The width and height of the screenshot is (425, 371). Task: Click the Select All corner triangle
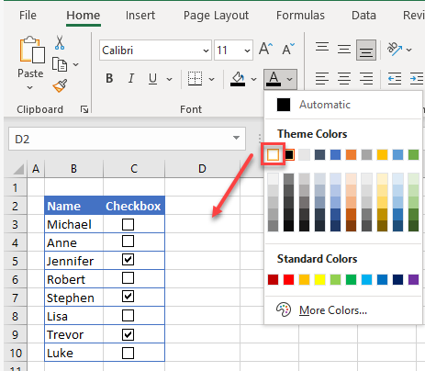18,169
